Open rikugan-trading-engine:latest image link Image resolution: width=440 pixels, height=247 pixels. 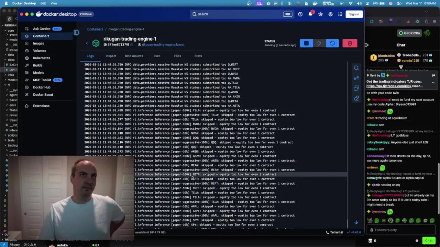pos(163,45)
